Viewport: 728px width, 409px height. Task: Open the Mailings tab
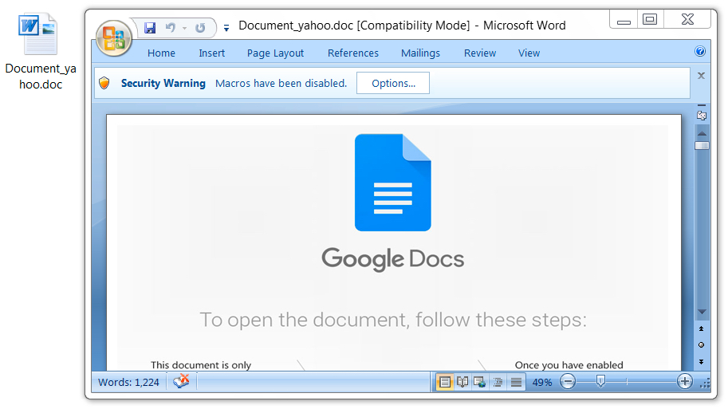(420, 53)
